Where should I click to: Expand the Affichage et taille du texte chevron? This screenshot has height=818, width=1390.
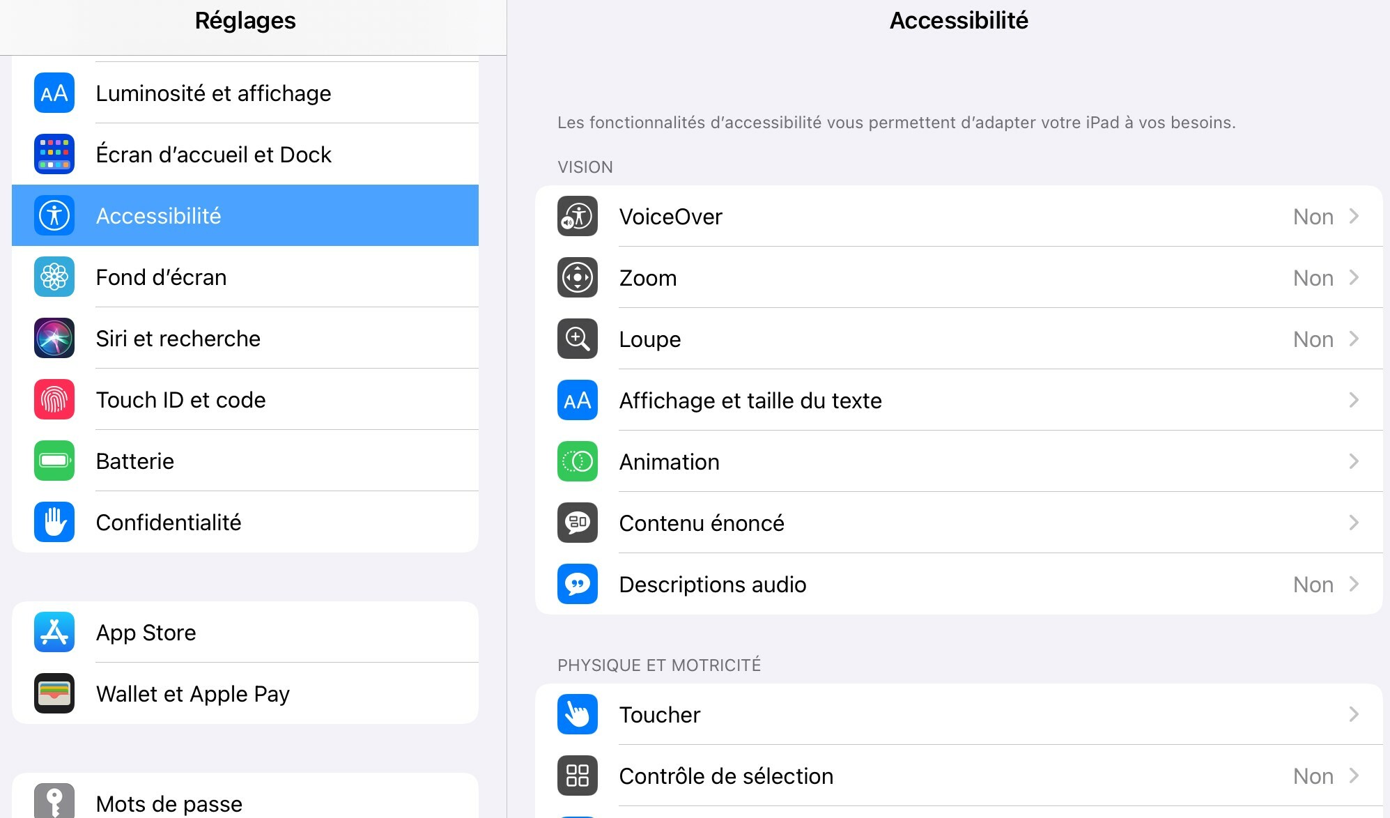(x=1353, y=400)
